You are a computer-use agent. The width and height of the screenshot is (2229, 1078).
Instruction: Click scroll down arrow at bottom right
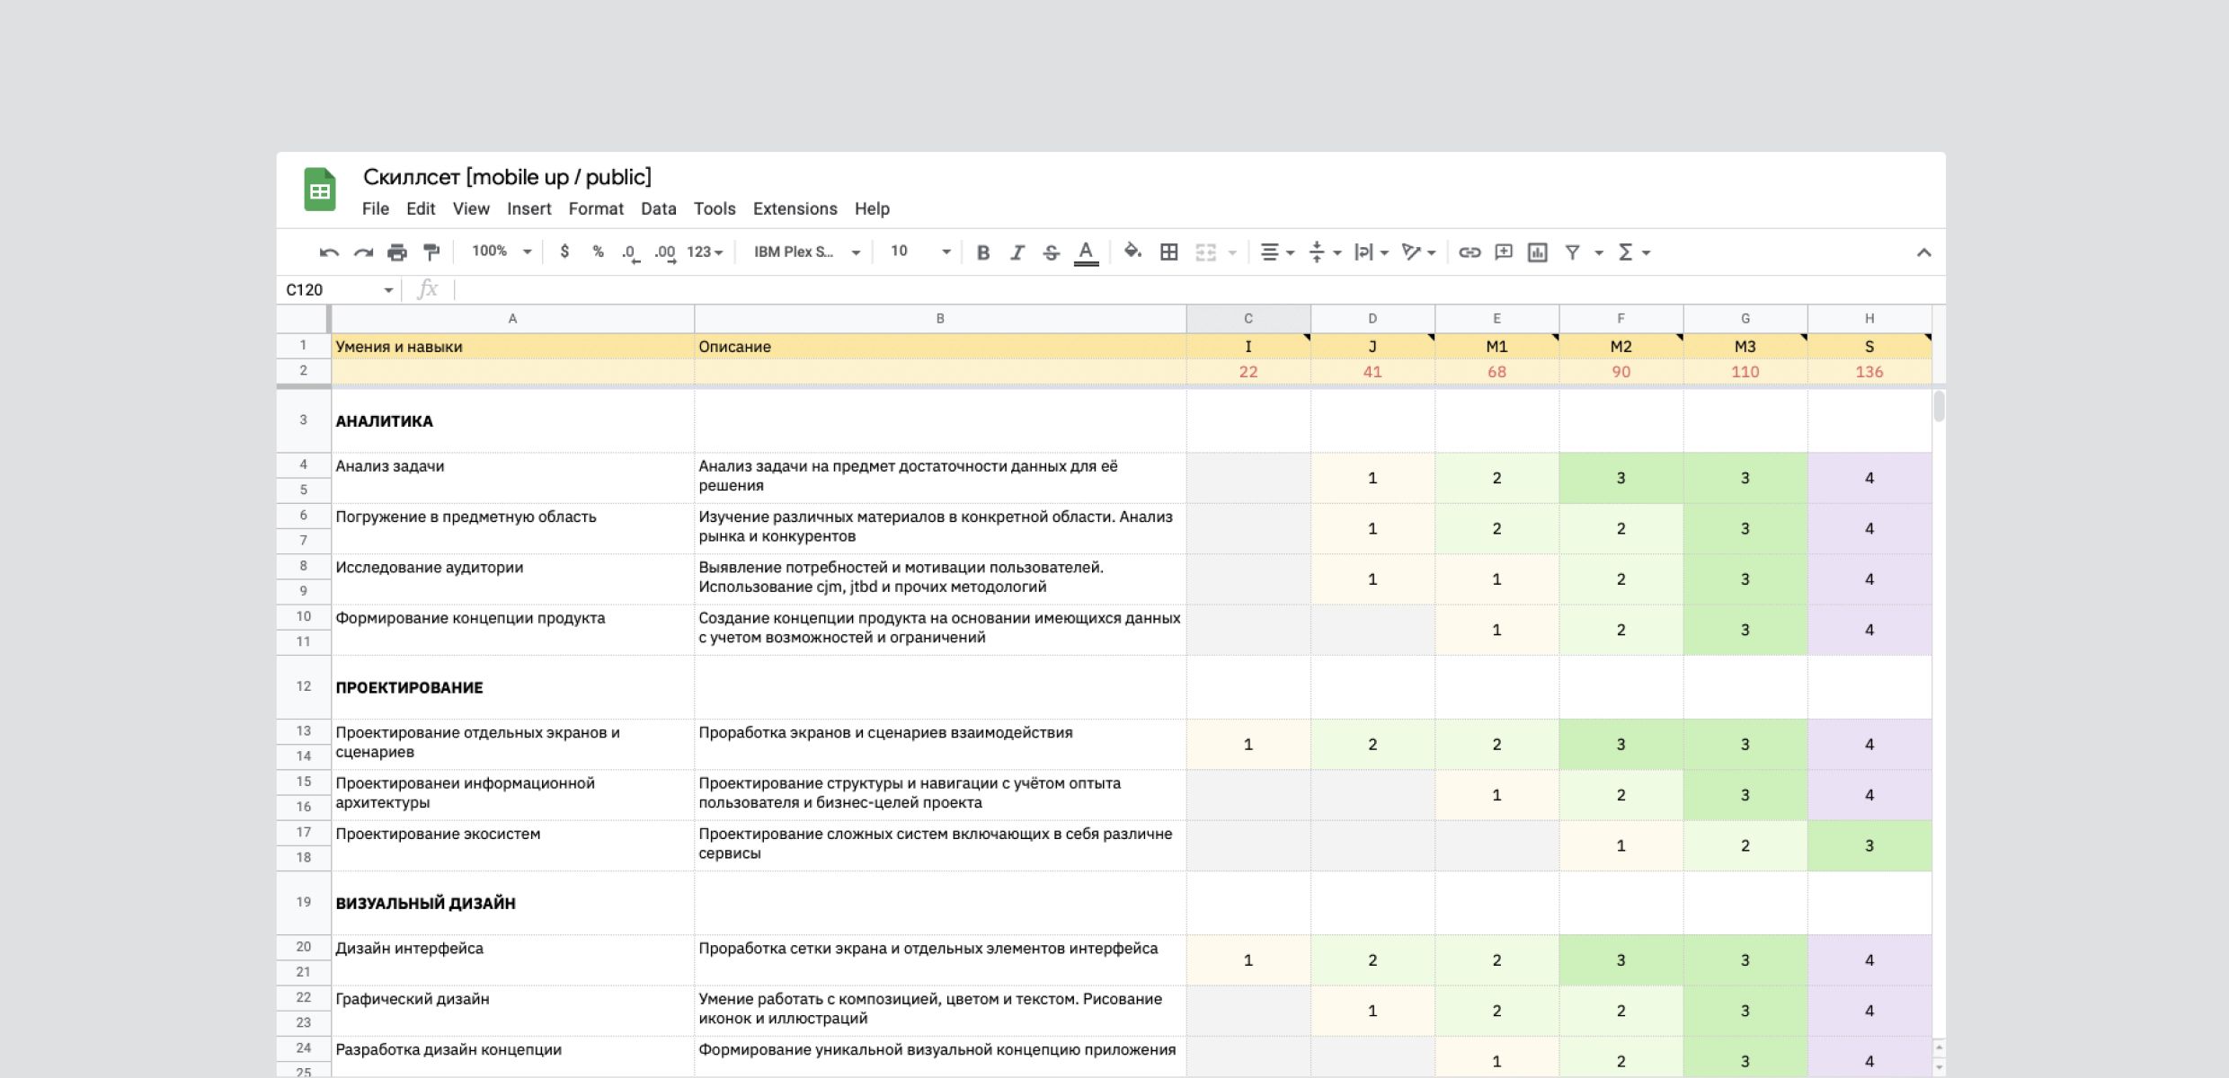(x=1939, y=1067)
